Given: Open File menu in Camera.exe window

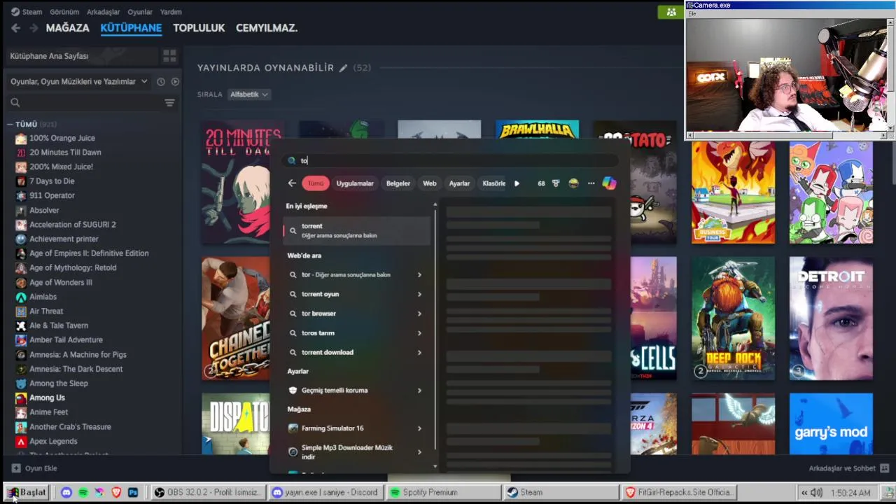Looking at the screenshot, I should point(692,14).
